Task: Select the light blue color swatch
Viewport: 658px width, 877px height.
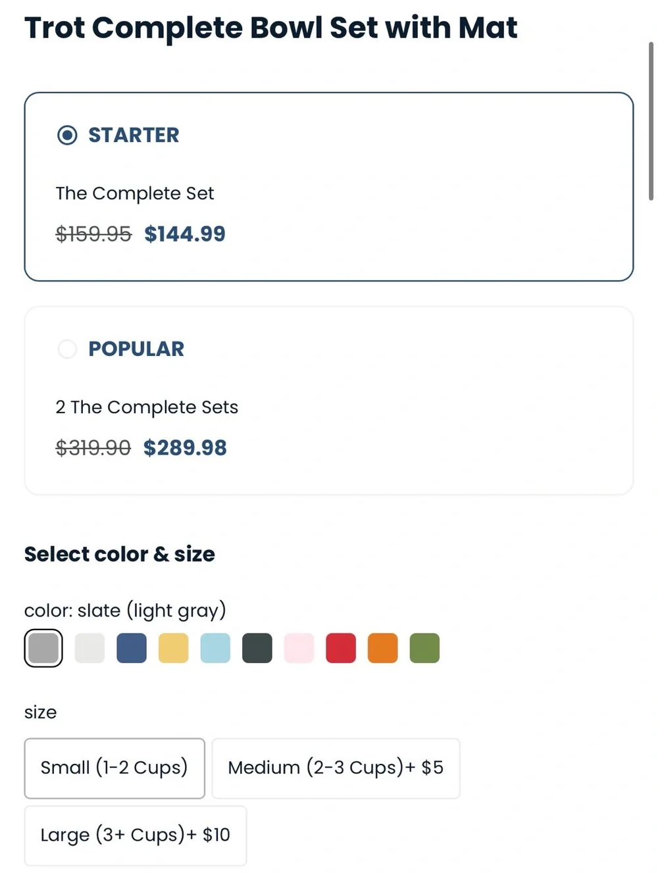Action: click(215, 648)
